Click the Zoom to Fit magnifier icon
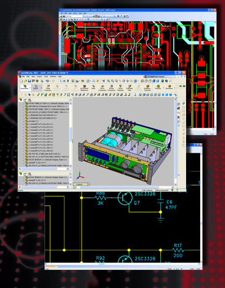The width and height of the screenshot is (225, 288). click(x=108, y=81)
